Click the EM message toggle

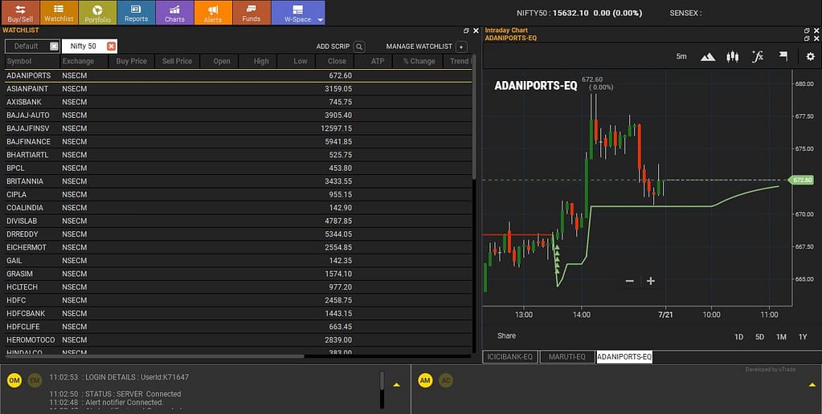click(x=35, y=380)
